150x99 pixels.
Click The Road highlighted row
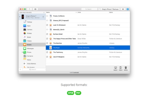[88, 48]
